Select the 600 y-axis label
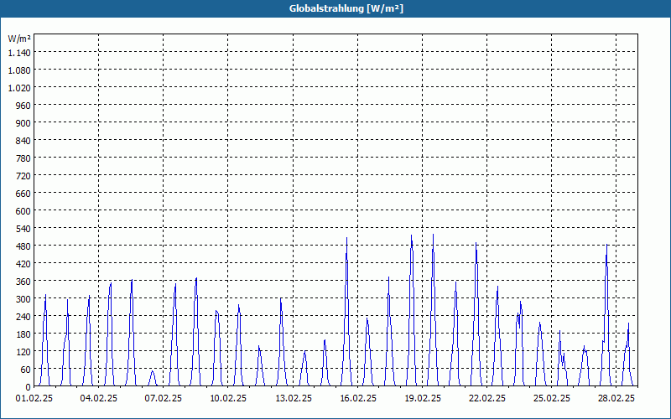Image resolution: width=671 pixels, height=419 pixels. [x=23, y=211]
